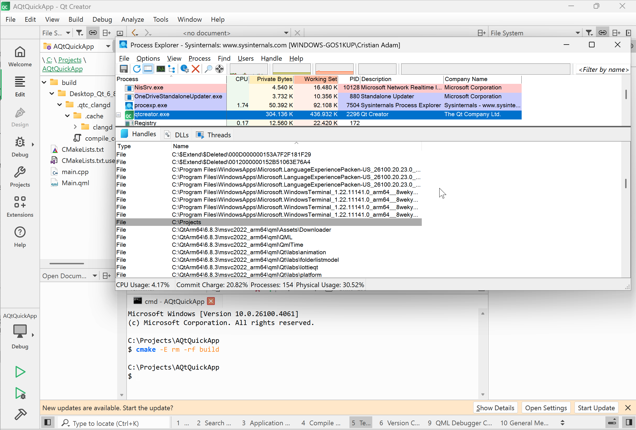Select the C:\Projects handle row
The image size is (636, 430).
(269, 222)
